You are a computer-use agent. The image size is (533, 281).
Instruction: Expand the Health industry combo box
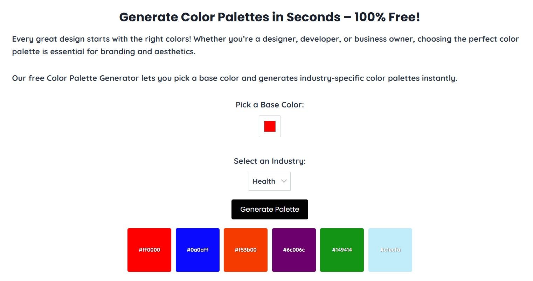[x=269, y=181]
